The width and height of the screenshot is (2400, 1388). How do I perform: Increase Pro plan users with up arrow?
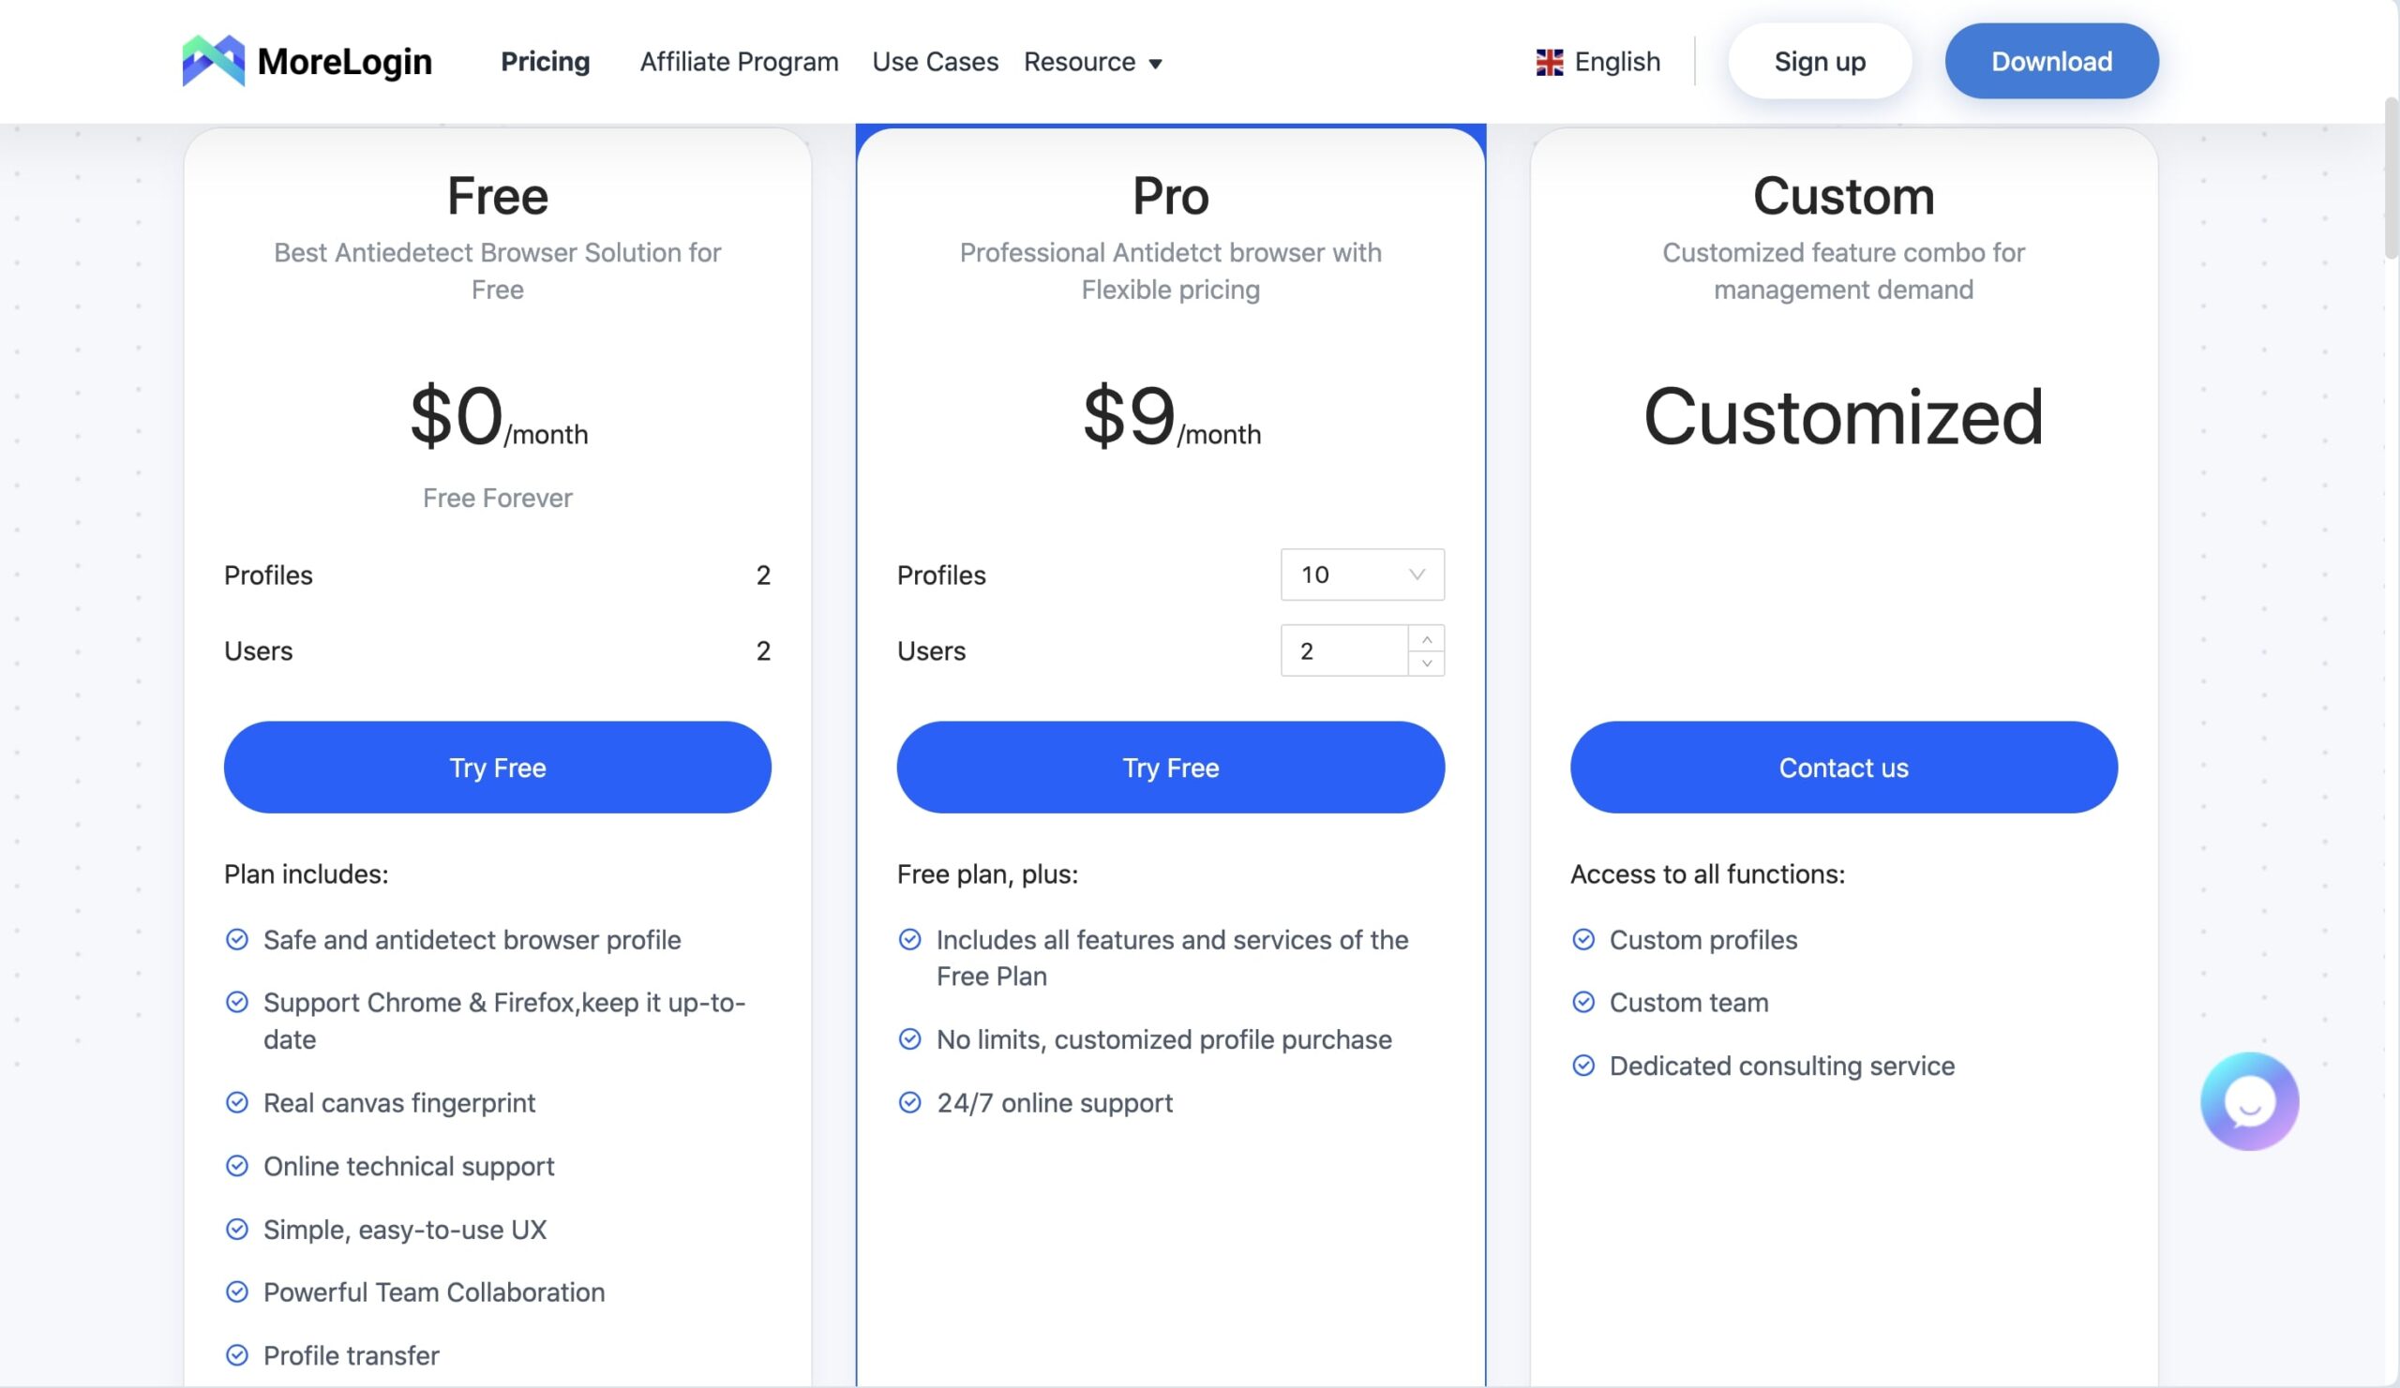[x=1427, y=639]
